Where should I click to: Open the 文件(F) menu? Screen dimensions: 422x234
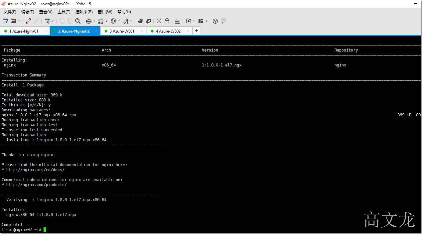(10, 12)
